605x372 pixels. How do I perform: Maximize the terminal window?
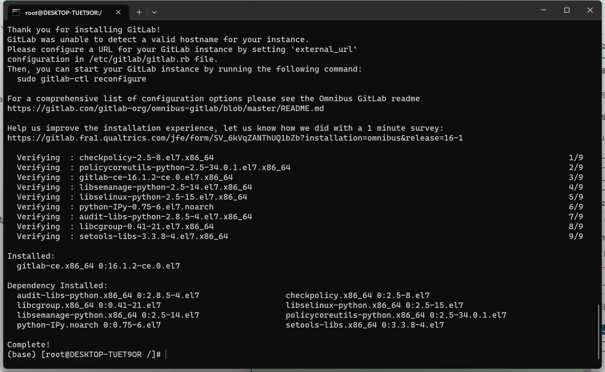(x=567, y=10)
